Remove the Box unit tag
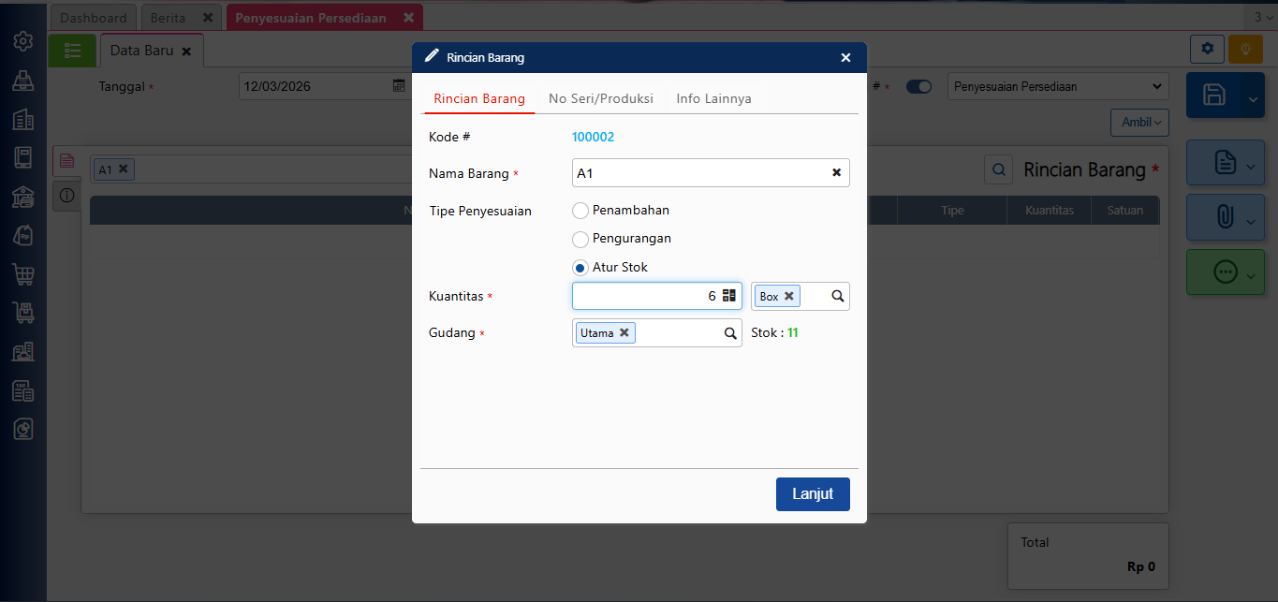The image size is (1278, 602). [789, 296]
